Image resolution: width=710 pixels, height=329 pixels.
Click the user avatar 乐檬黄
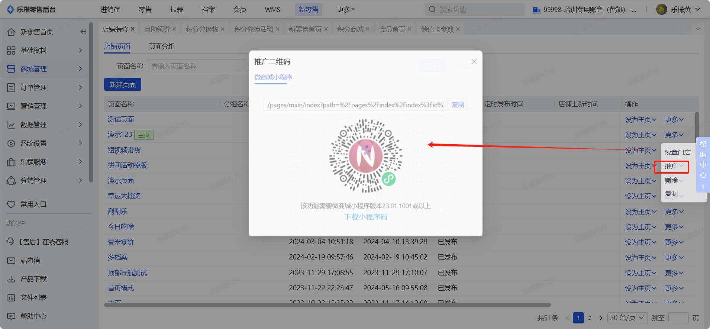661,9
